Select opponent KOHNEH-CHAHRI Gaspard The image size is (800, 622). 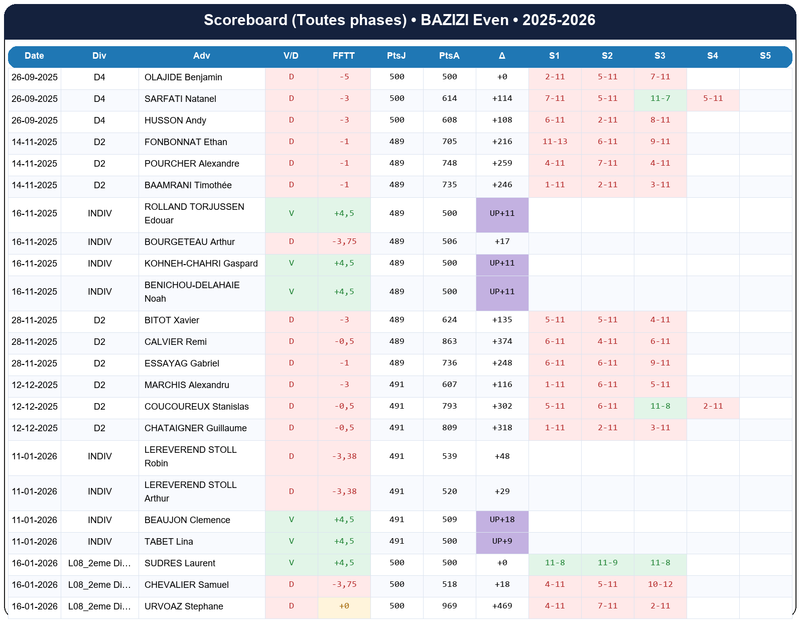click(x=201, y=264)
